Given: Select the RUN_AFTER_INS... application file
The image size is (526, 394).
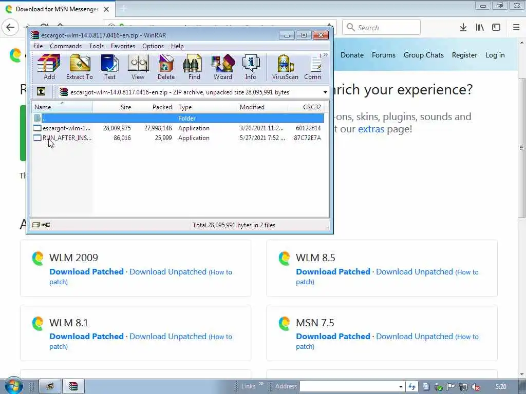Looking at the screenshot, I should (178, 137).
